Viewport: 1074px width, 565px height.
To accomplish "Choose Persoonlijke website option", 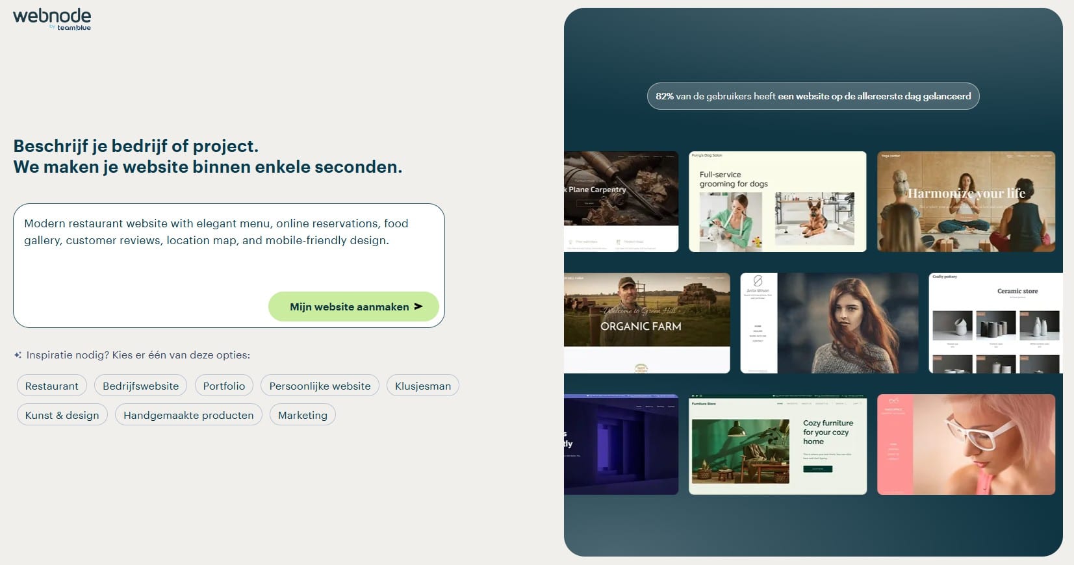I will (x=320, y=386).
